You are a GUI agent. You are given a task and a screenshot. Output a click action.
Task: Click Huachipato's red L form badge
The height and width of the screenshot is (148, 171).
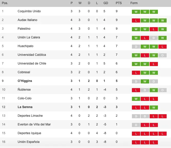(x=162, y=47)
